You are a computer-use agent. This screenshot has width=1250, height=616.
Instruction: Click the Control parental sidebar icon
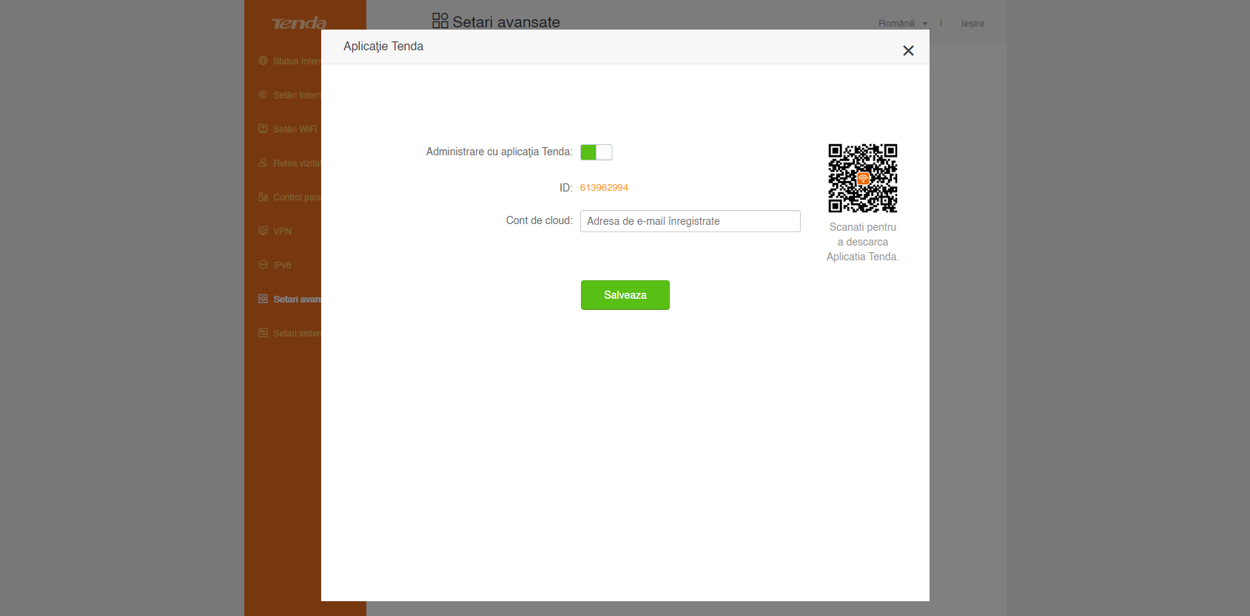coord(263,197)
